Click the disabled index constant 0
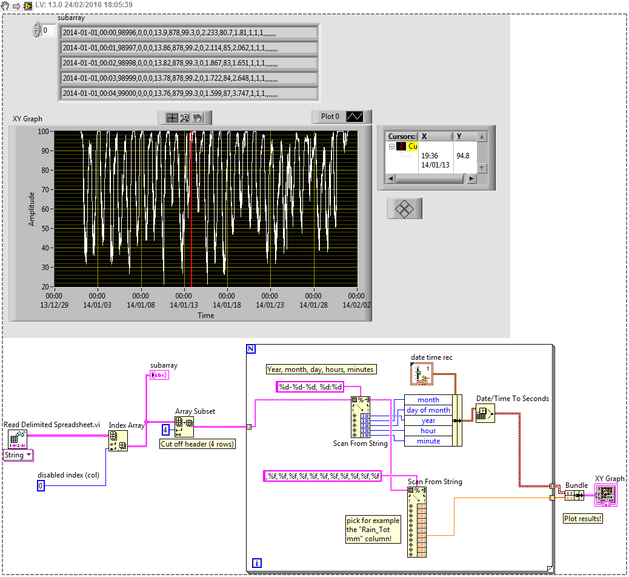The width and height of the screenshot is (629, 577). 41,486
